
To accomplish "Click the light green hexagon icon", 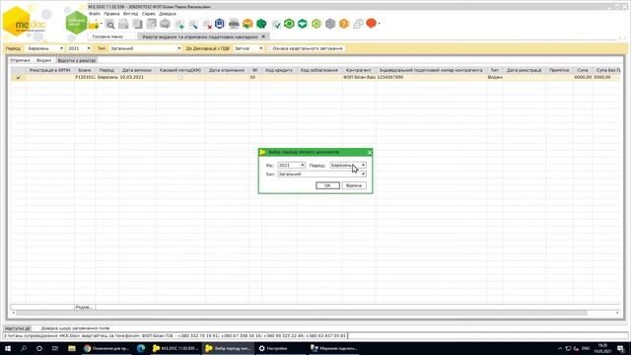I will pos(316,24).
